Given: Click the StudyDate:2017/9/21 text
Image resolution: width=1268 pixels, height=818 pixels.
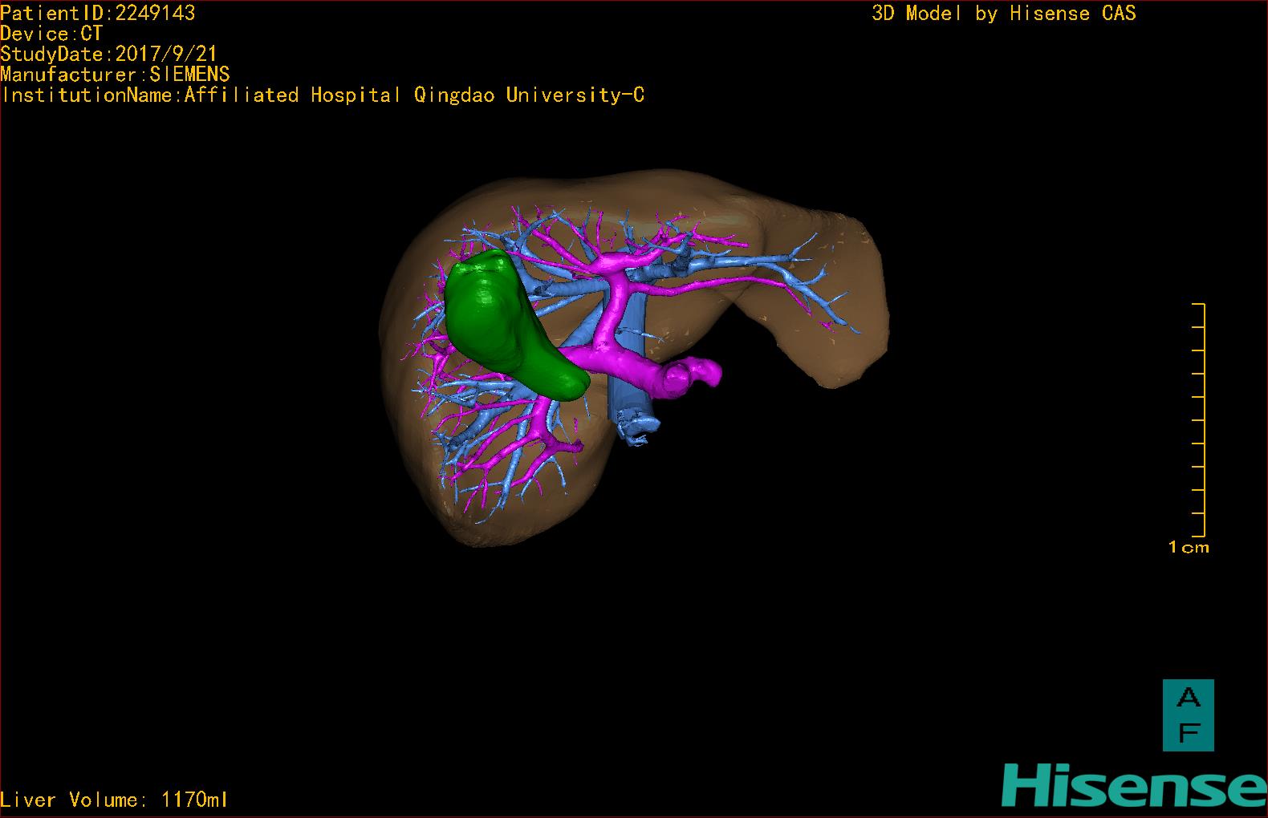Looking at the screenshot, I should [x=109, y=54].
